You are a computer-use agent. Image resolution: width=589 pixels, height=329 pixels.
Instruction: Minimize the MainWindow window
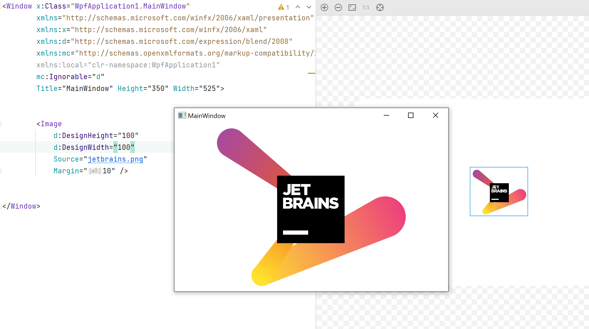point(386,115)
